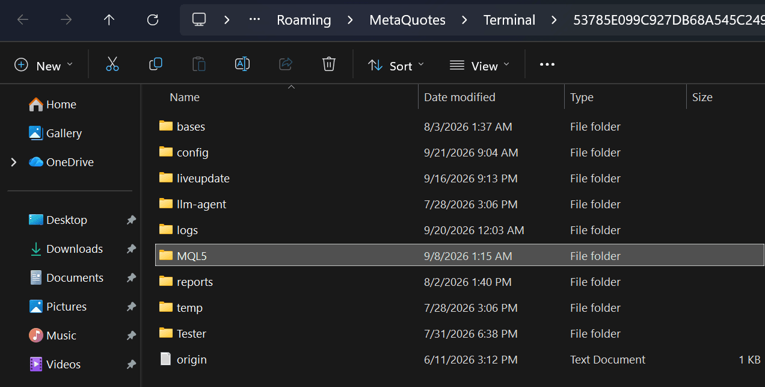Navigate to Roaming in breadcrumb

304,20
